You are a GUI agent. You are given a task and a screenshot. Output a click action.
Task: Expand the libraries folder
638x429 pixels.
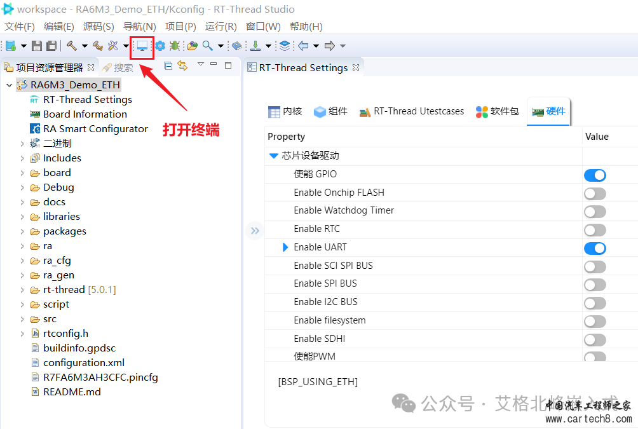pos(22,217)
